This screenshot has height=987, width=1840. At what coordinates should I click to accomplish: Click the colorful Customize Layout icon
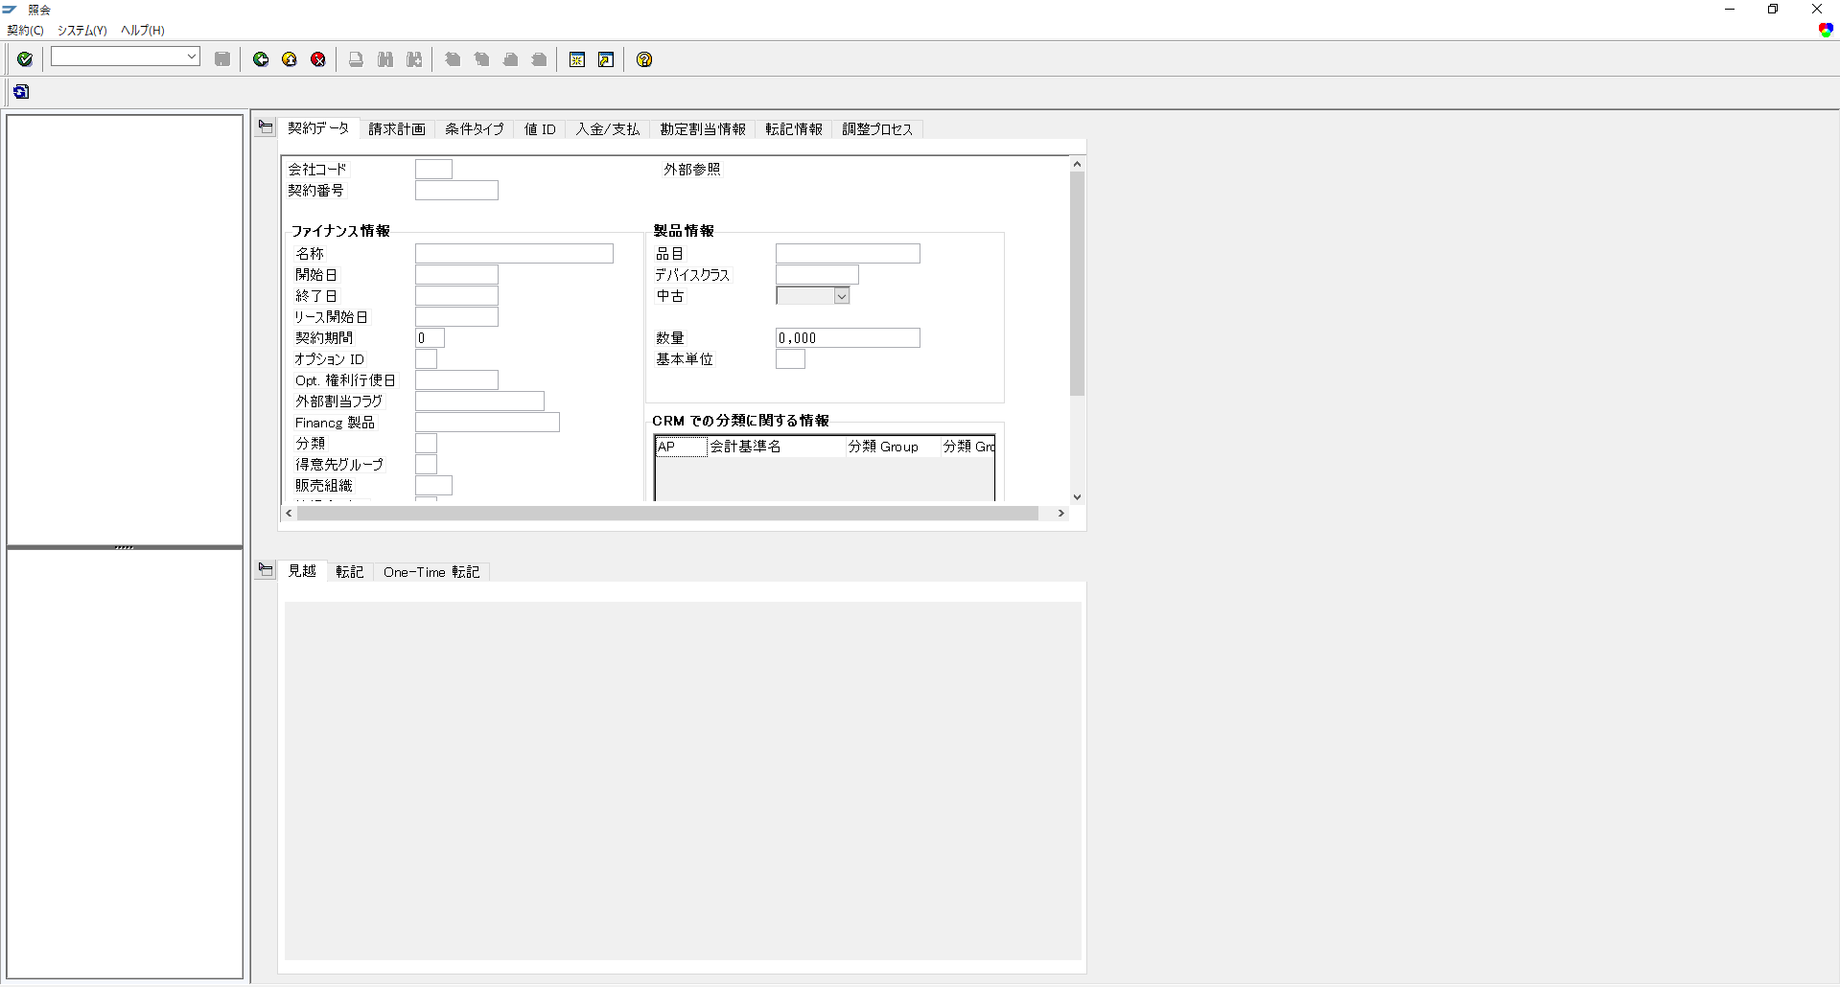coord(1826,31)
